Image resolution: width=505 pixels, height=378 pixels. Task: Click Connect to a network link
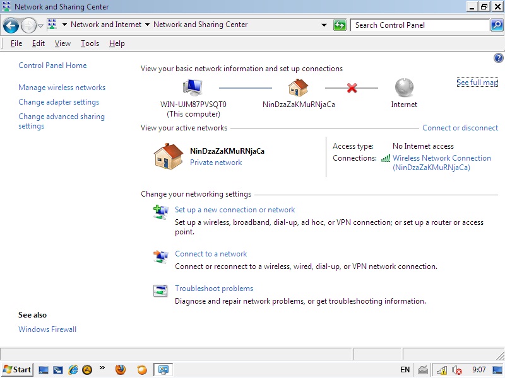[211, 254]
